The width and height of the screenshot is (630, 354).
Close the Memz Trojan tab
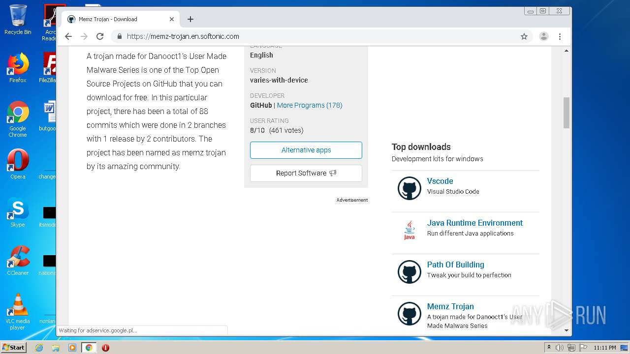pos(172,19)
